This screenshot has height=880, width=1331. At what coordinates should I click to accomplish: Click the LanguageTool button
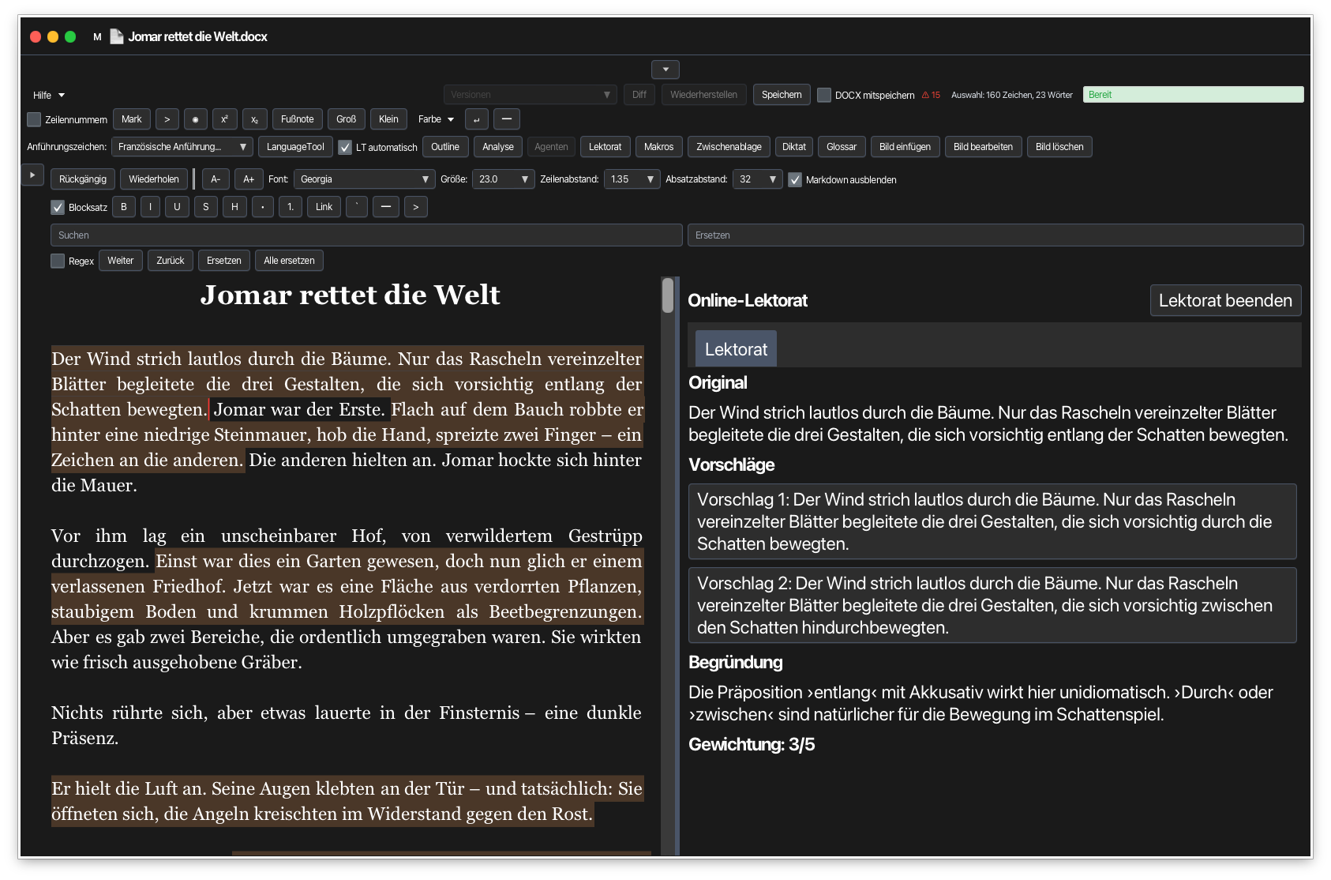tap(295, 147)
